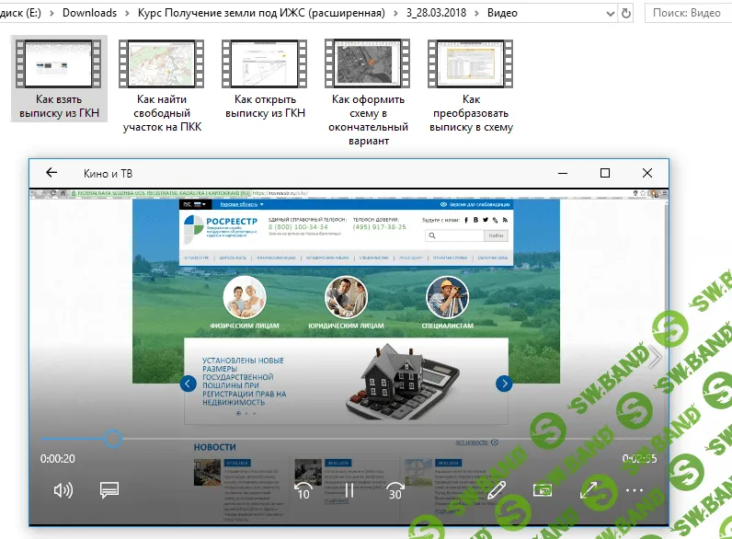This screenshot has width=732, height=539.
Task: Click the video seek slider handle
Action: pyautogui.click(x=112, y=439)
